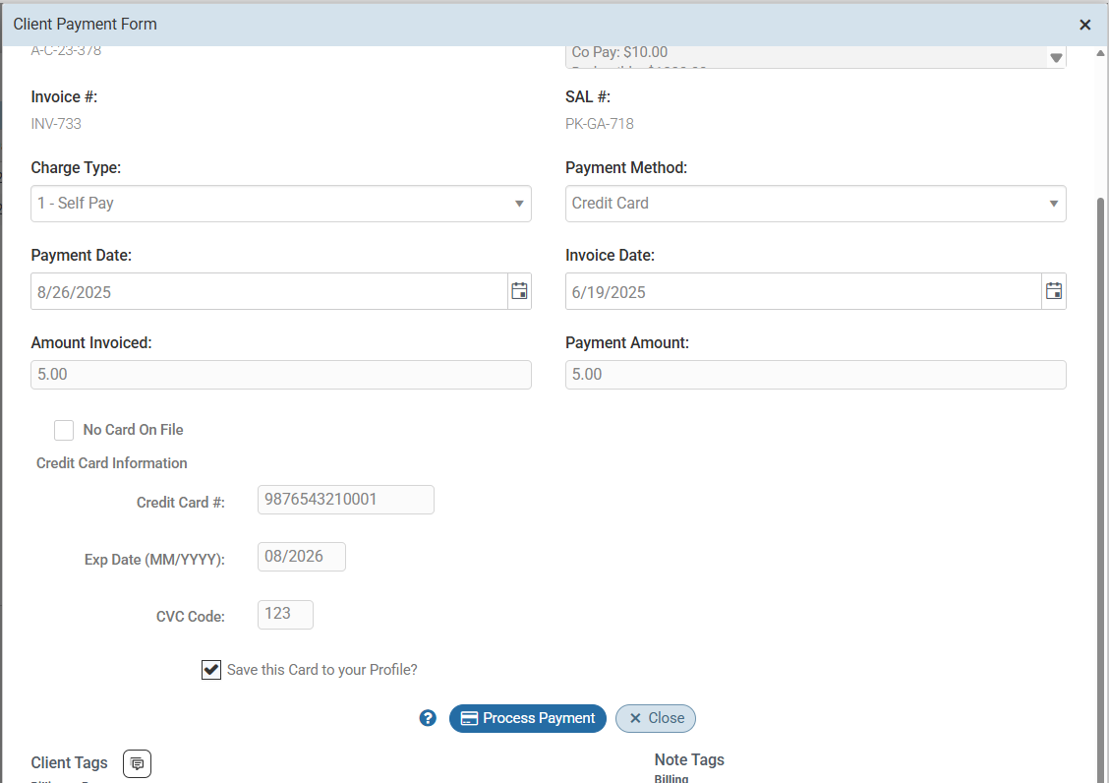
Task: Select the Note Tags section heading
Action: pyautogui.click(x=689, y=759)
